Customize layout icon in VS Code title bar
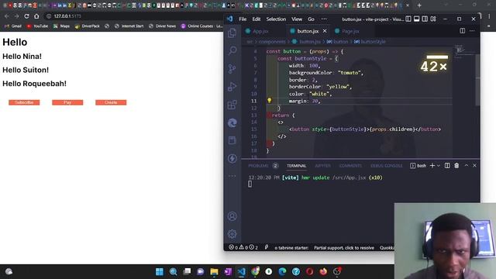 (433, 19)
